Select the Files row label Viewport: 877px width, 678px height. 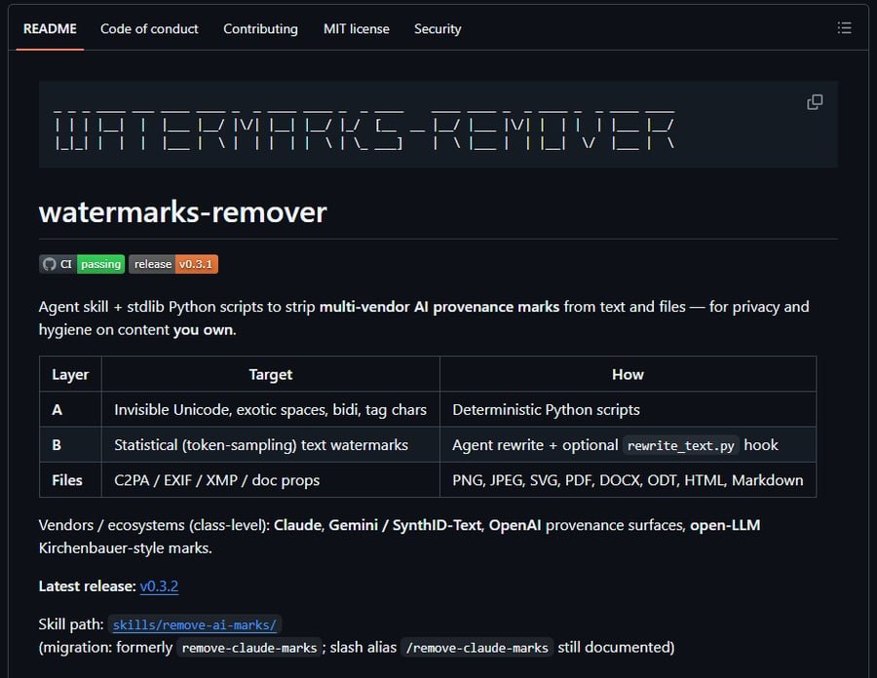[x=67, y=480]
